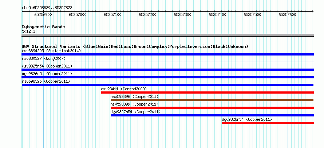Viewport: 324px width, 148px height.
Task: Click ruler position 65257400
Action: (218, 15)
